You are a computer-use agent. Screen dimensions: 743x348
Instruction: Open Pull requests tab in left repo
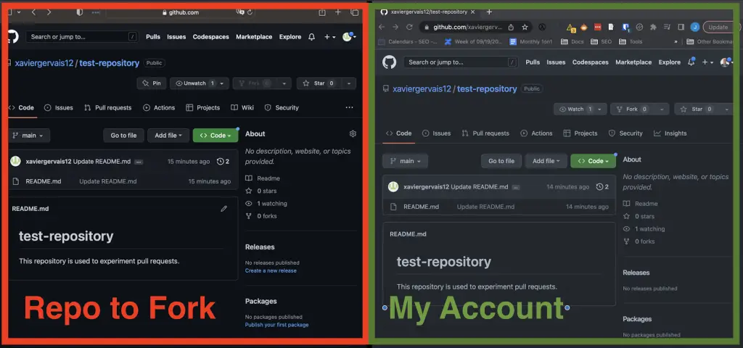click(x=108, y=108)
